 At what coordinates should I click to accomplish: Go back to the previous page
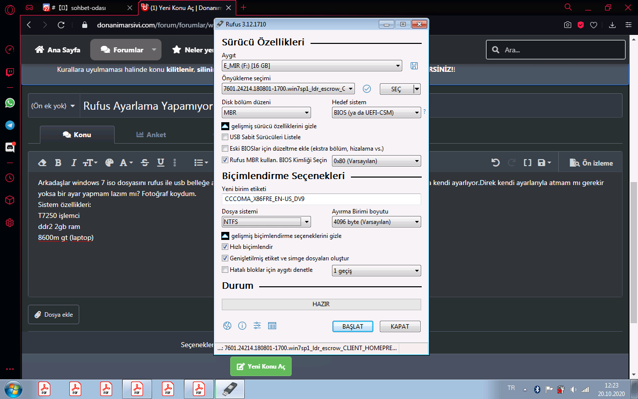[29, 25]
